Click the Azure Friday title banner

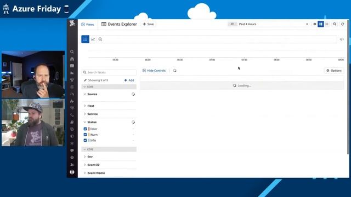coord(37,9)
